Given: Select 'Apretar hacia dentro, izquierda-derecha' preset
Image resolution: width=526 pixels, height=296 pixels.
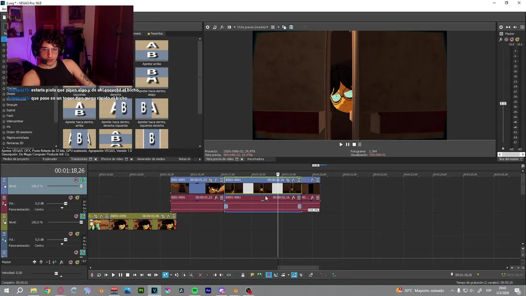Looking at the screenshot, I should [152, 113].
